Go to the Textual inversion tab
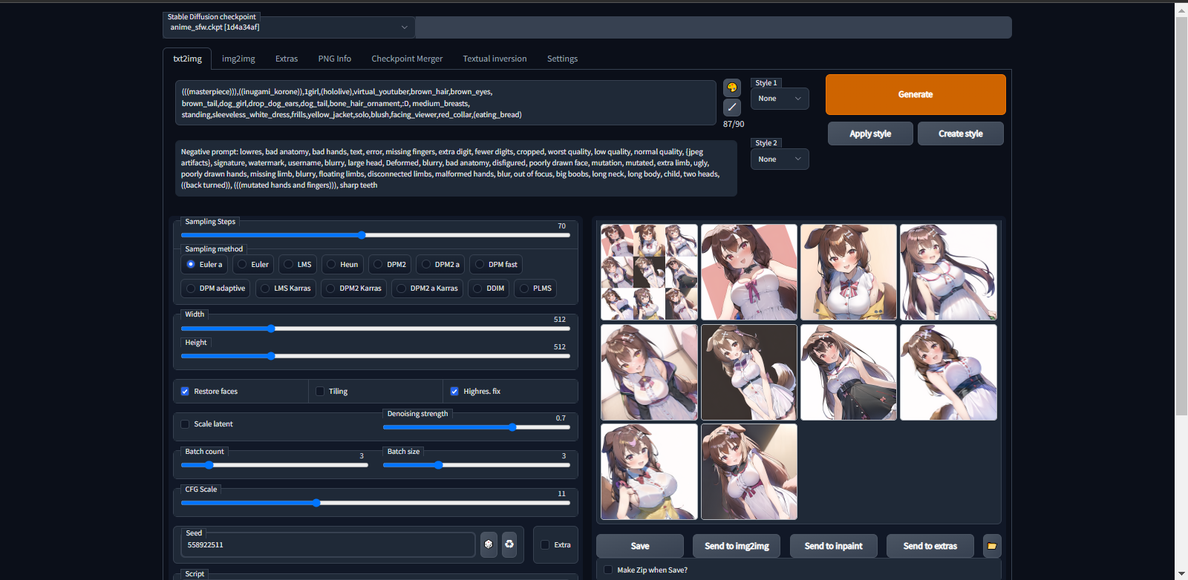The image size is (1188, 580). tap(495, 59)
